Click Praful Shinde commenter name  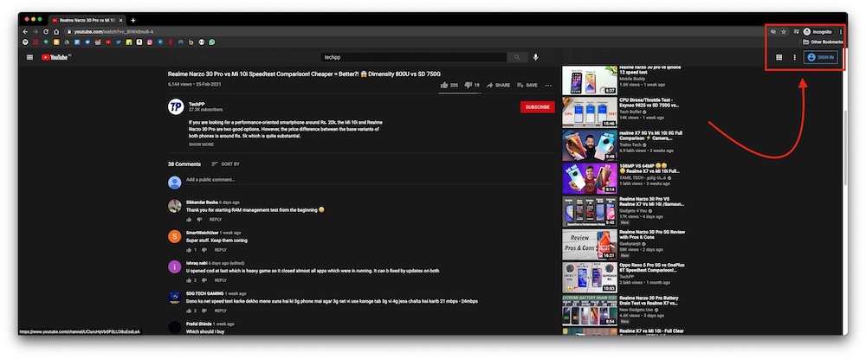[x=199, y=324]
